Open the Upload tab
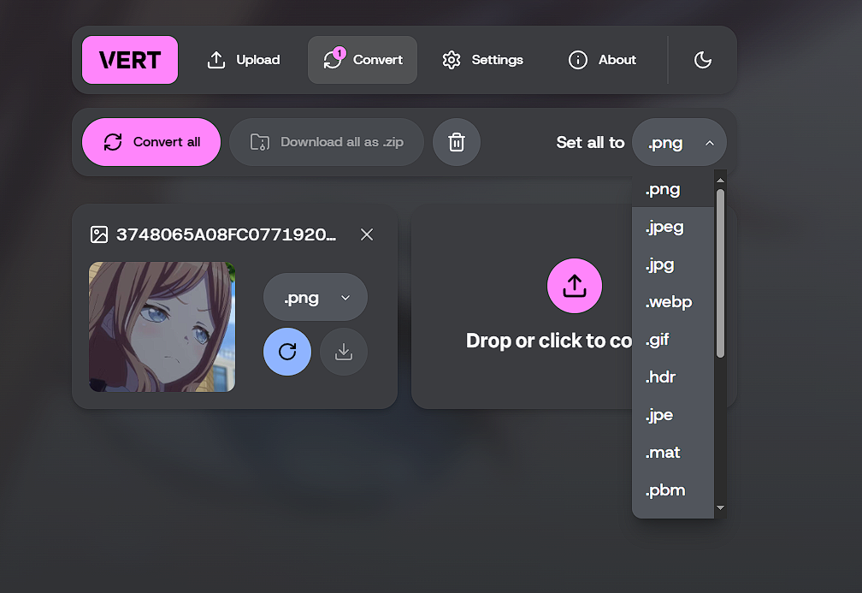Image resolution: width=862 pixels, height=593 pixels. click(x=243, y=60)
